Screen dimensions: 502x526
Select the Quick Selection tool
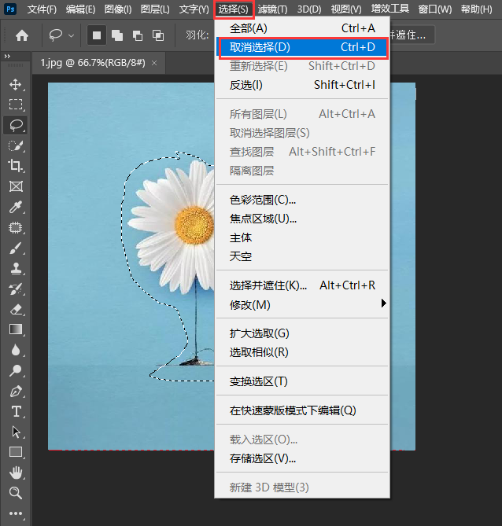pyautogui.click(x=16, y=145)
